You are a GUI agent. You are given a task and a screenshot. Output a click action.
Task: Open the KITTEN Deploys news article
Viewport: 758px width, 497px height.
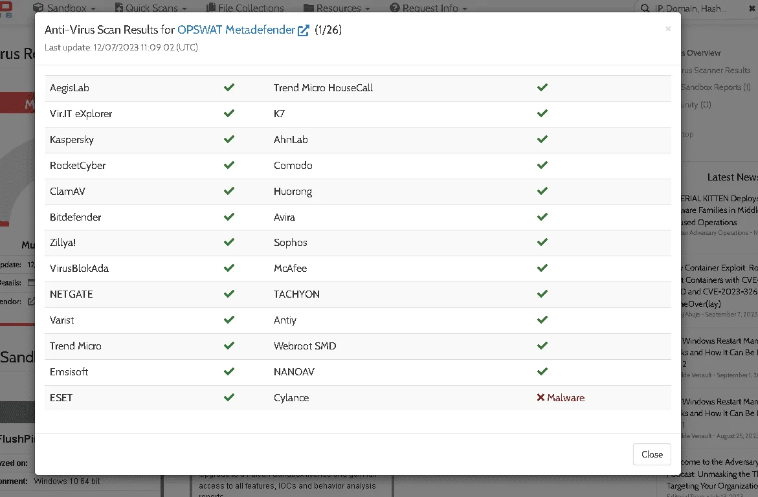click(x=719, y=210)
